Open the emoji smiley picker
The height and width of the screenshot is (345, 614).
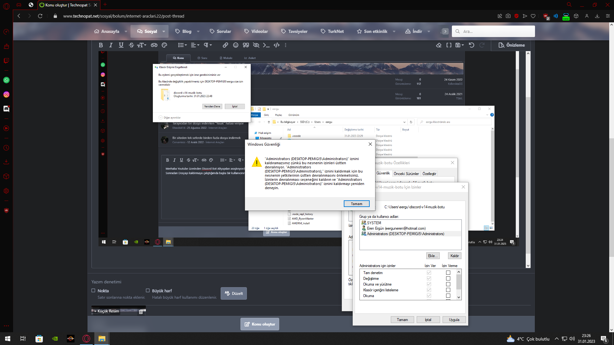(236, 45)
